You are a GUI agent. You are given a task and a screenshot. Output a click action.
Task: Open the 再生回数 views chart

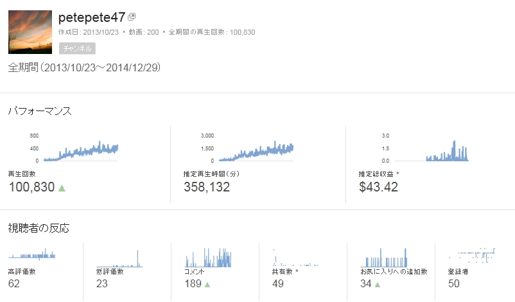(x=74, y=148)
